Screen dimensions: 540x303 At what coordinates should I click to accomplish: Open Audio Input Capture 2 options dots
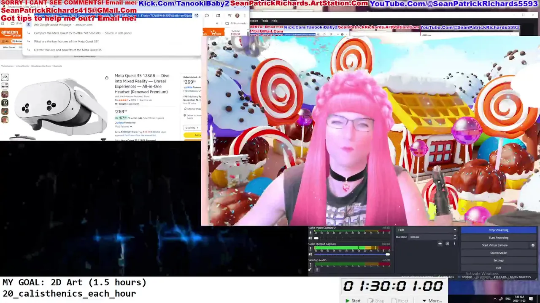310,232
